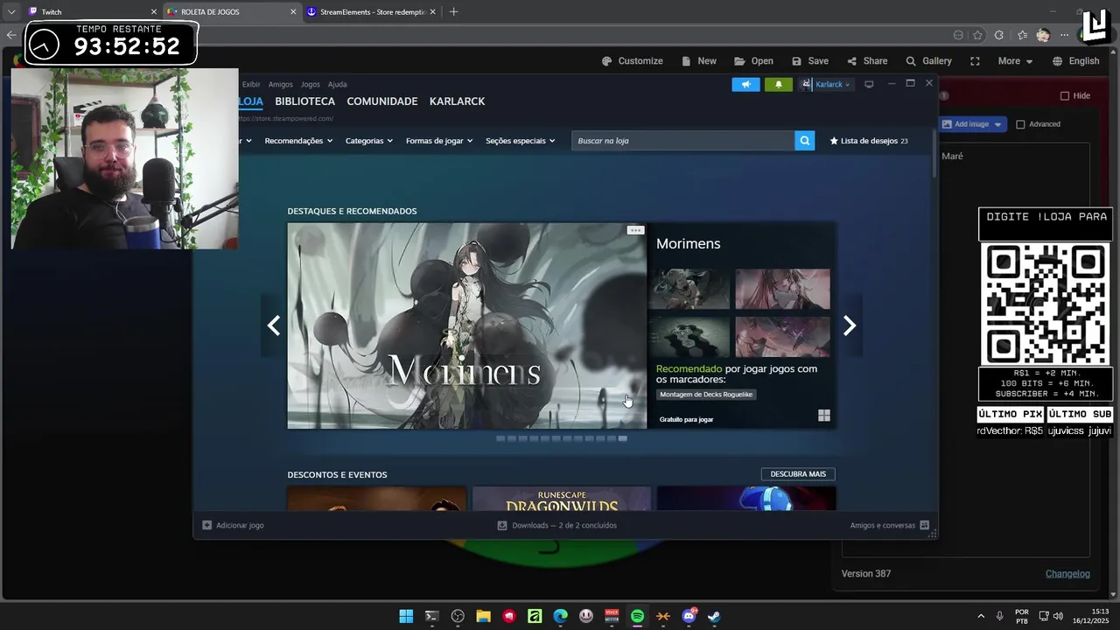This screenshot has width=1120, height=630.
Task: Select the Montagem de Decks Roguelike tag
Action: click(x=706, y=395)
